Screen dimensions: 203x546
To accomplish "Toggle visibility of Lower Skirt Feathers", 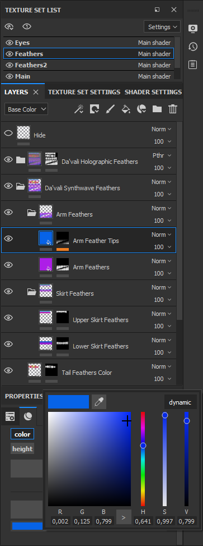I will tap(8, 344).
